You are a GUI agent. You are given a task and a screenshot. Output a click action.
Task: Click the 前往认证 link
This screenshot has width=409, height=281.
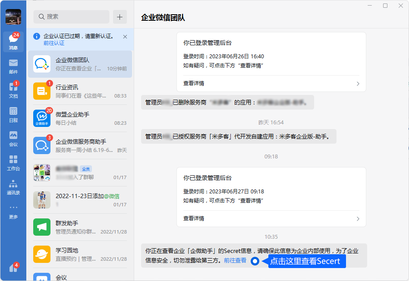(54, 43)
